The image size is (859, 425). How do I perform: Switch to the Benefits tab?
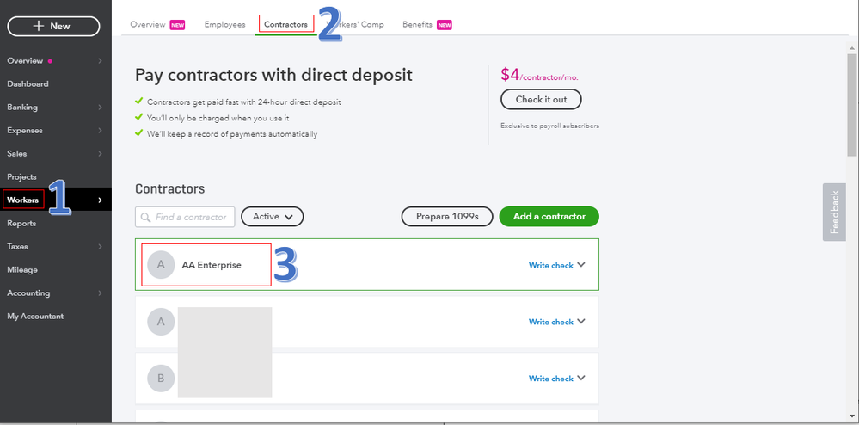[417, 25]
